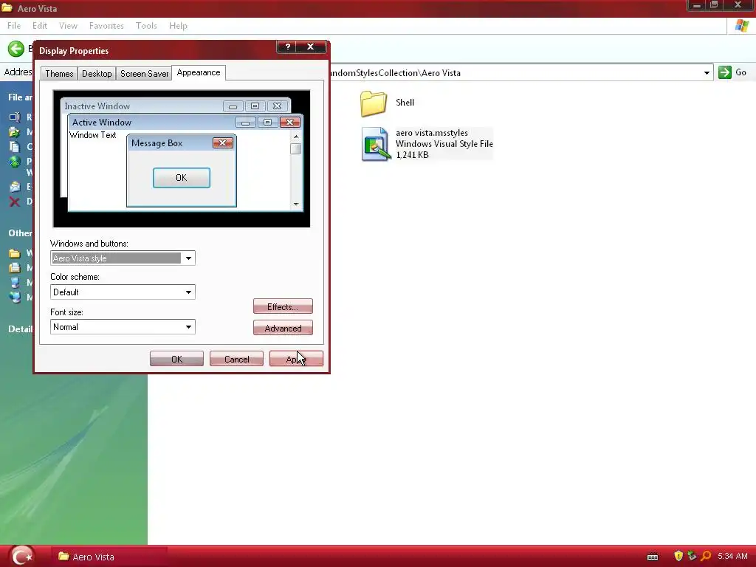Click the orange magnifier tray icon
756x567 pixels.
(706, 556)
